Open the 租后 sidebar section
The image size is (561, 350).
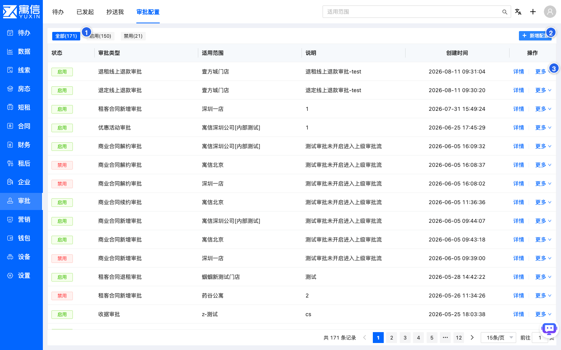(x=21, y=164)
